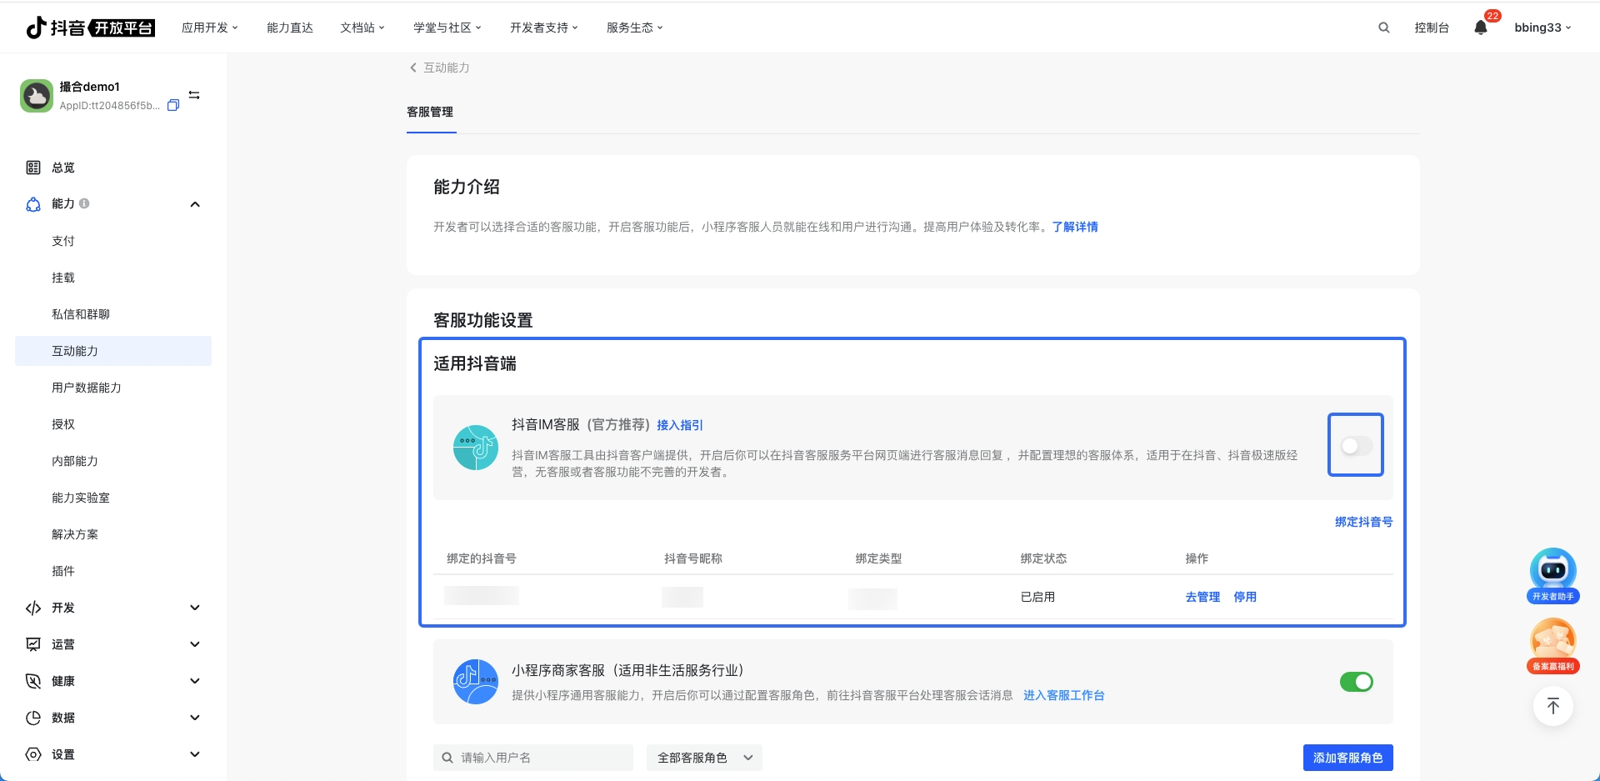Disable the 小程序商家客服 toggle switch

coord(1357,682)
